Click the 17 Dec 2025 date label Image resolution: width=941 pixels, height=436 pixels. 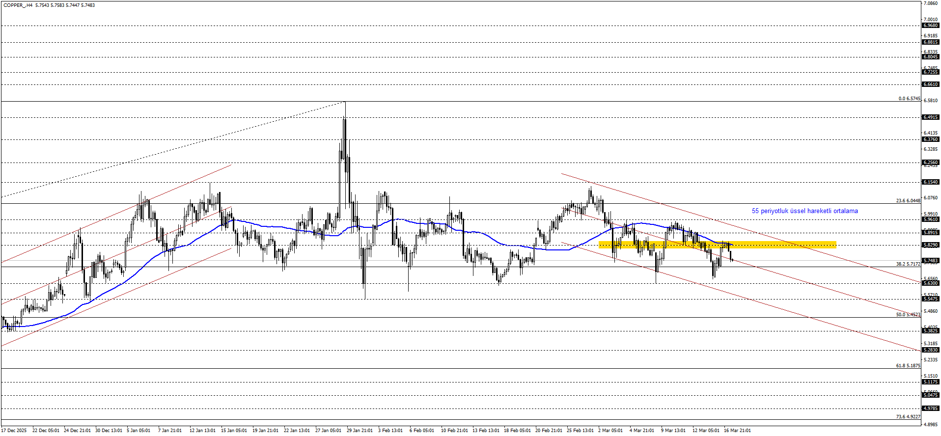tap(14, 431)
